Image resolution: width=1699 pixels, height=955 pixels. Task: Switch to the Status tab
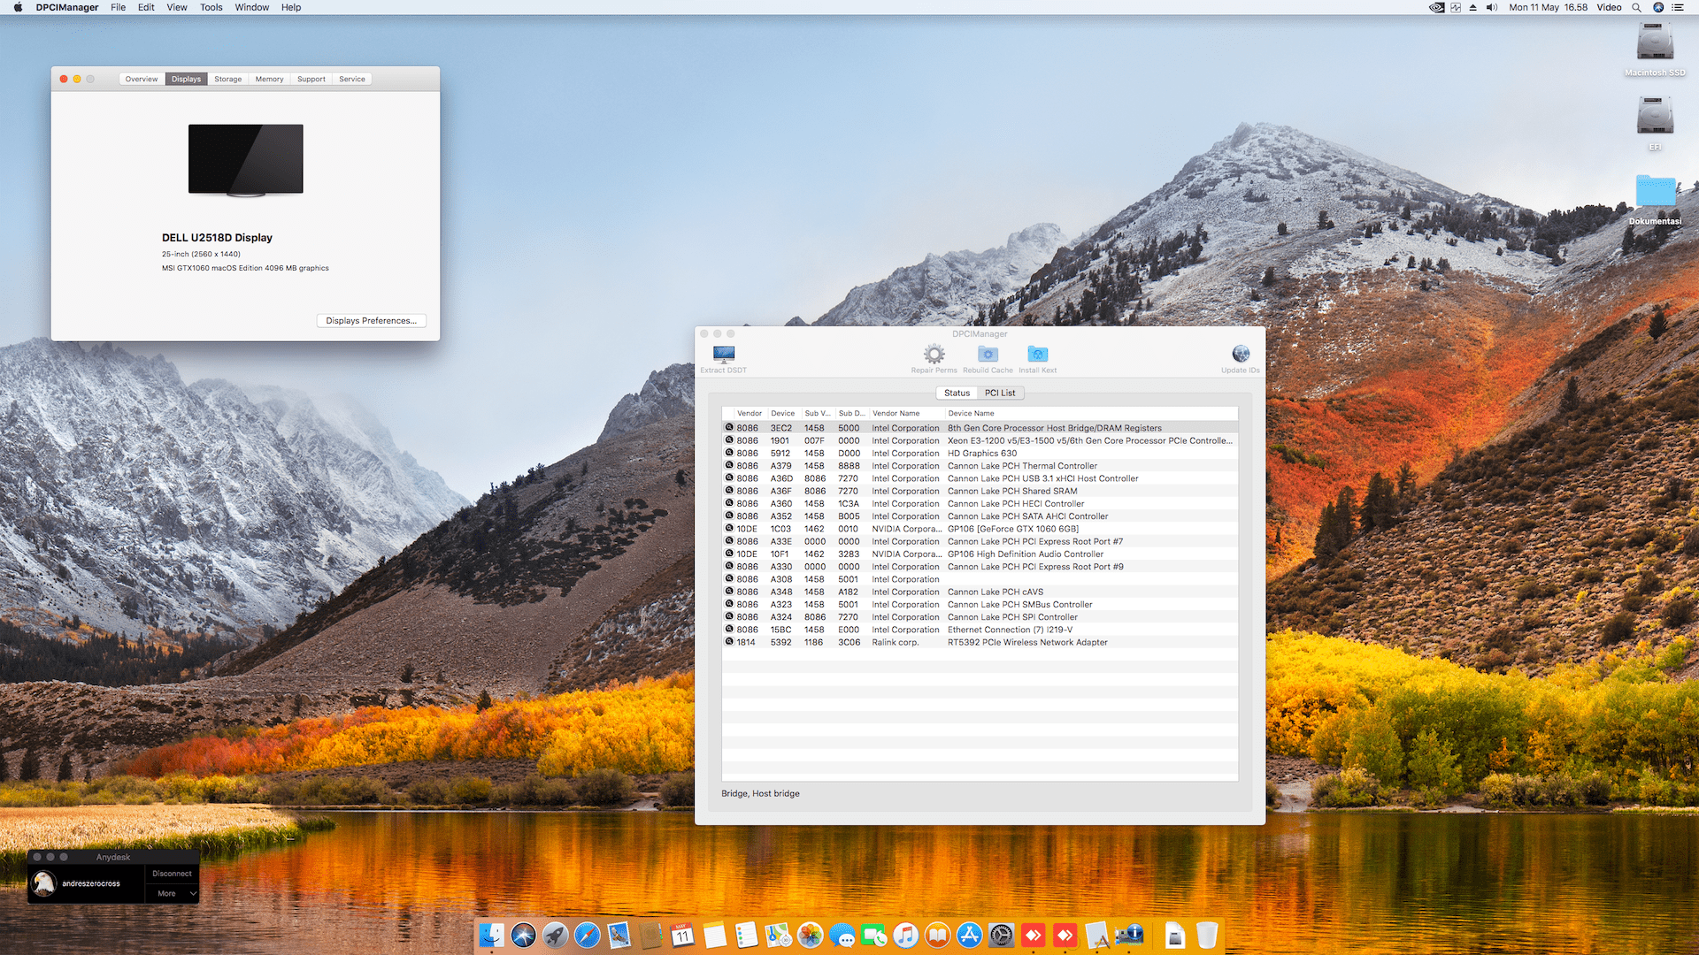click(x=957, y=393)
